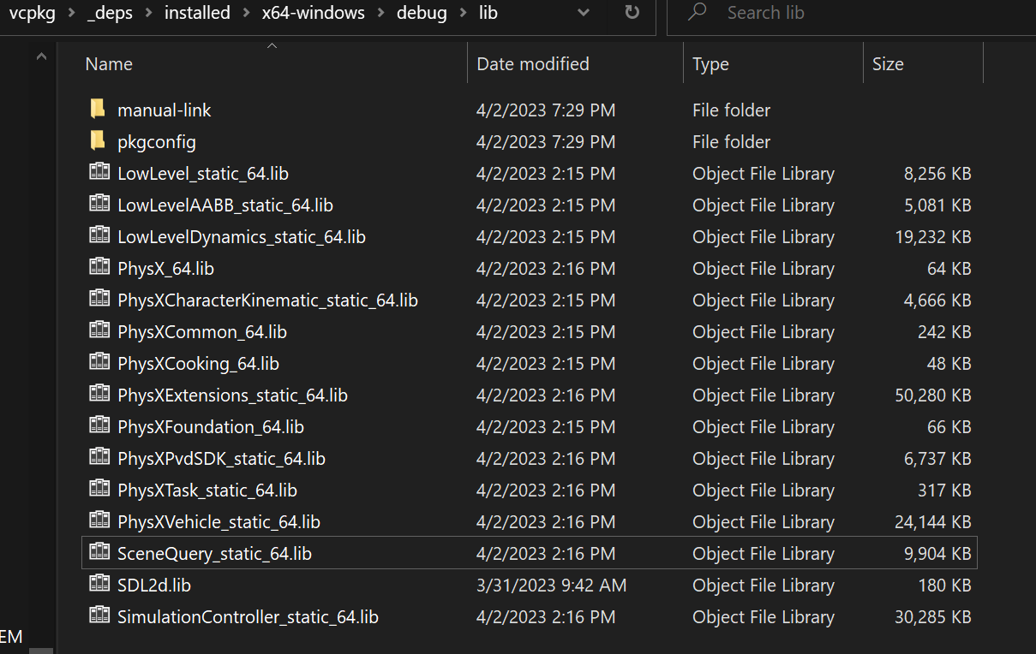Click the SDL2d.lib library icon

(99, 585)
